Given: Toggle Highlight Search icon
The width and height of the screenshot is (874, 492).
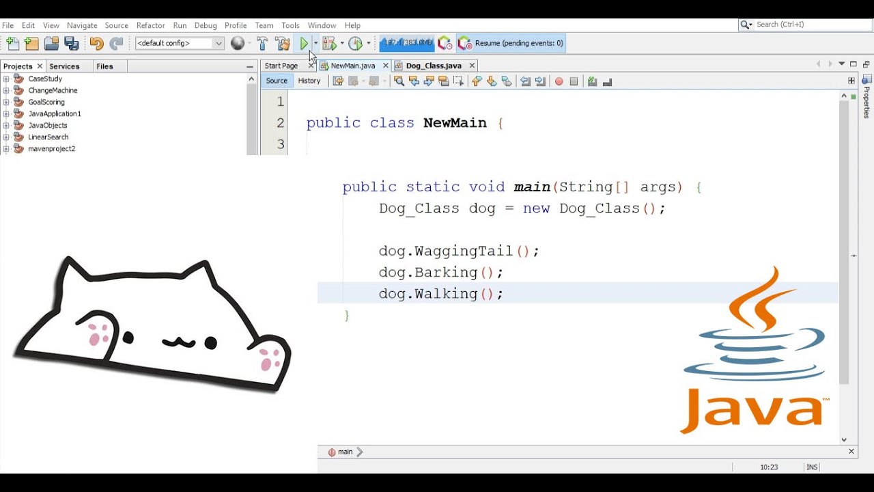Looking at the screenshot, I should pos(443,81).
